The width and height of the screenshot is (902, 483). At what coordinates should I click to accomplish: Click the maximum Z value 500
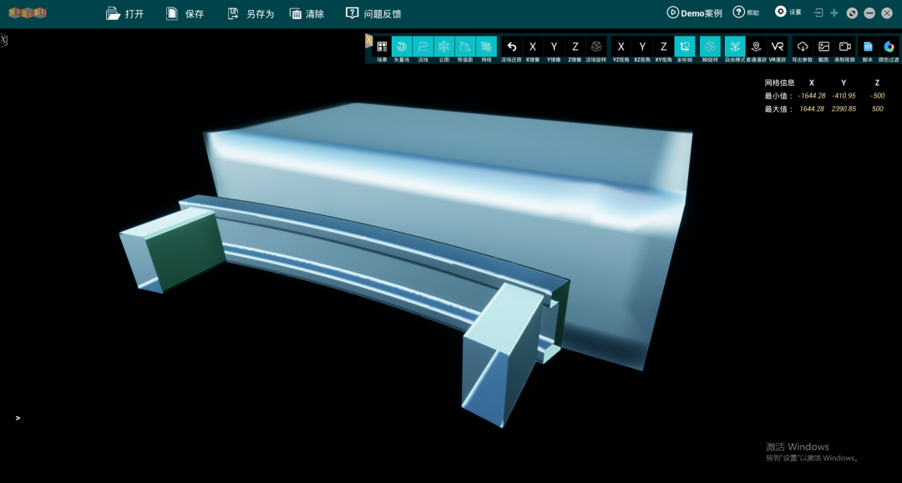[x=877, y=108]
